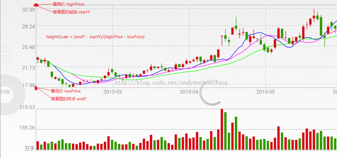The height and width of the screenshot is (158, 337).
Task: Click the 155.26 volume axis label
Action: (x=27, y=128)
